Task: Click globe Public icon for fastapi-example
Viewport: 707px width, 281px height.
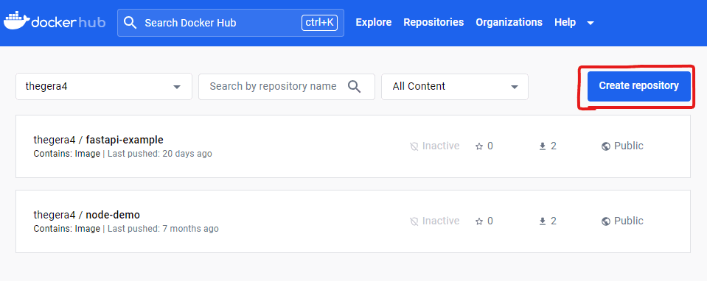Action: 605,146
